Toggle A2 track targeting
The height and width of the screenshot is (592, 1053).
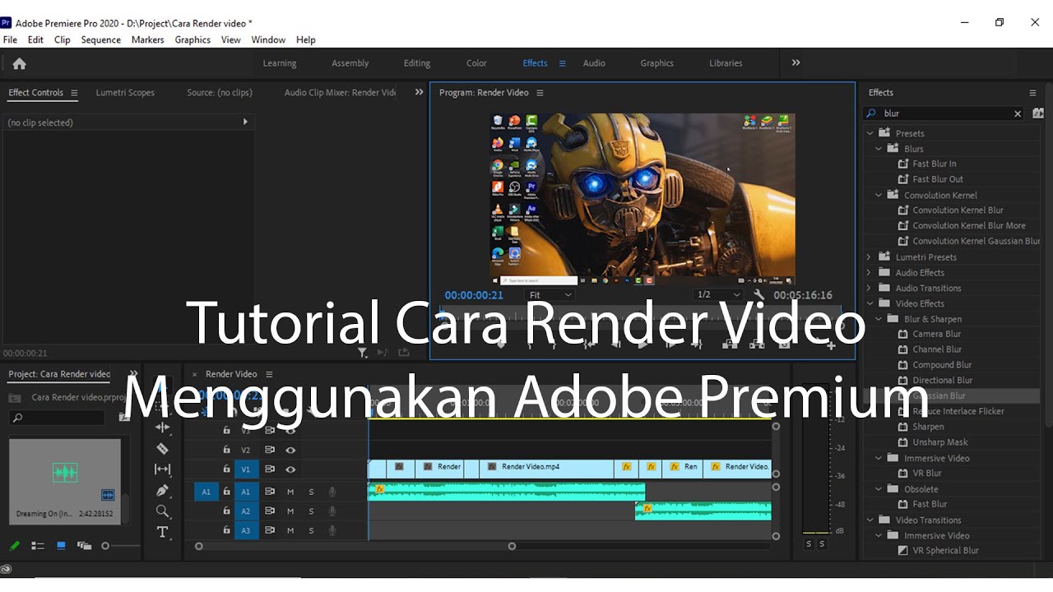[245, 511]
